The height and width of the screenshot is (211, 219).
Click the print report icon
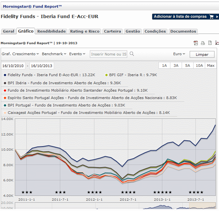click(203, 43)
